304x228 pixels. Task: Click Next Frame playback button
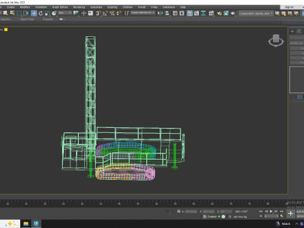[x=276, y=212]
